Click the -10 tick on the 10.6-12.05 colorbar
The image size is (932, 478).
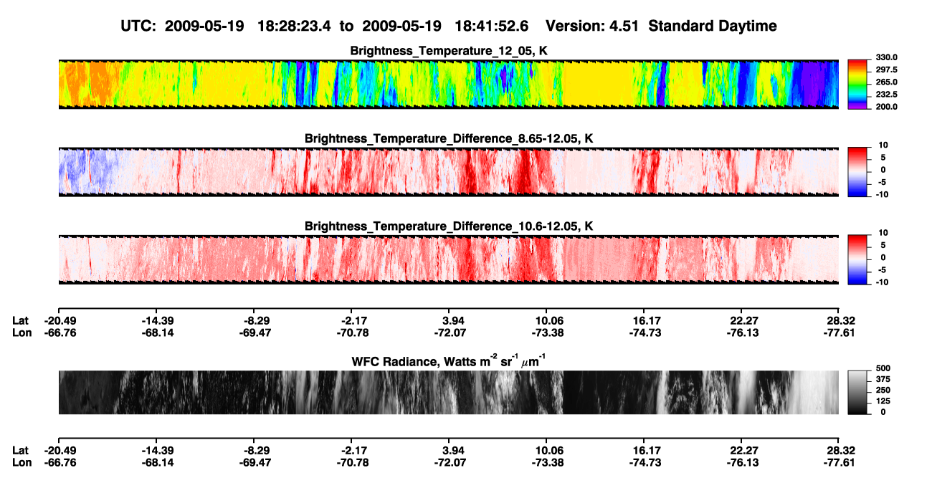coord(882,282)
